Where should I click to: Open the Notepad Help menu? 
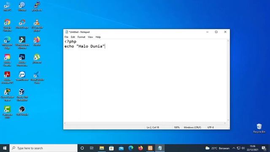[98, 37]
